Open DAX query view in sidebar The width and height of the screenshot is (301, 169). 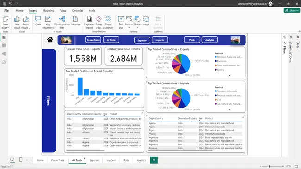coord(4,62)
